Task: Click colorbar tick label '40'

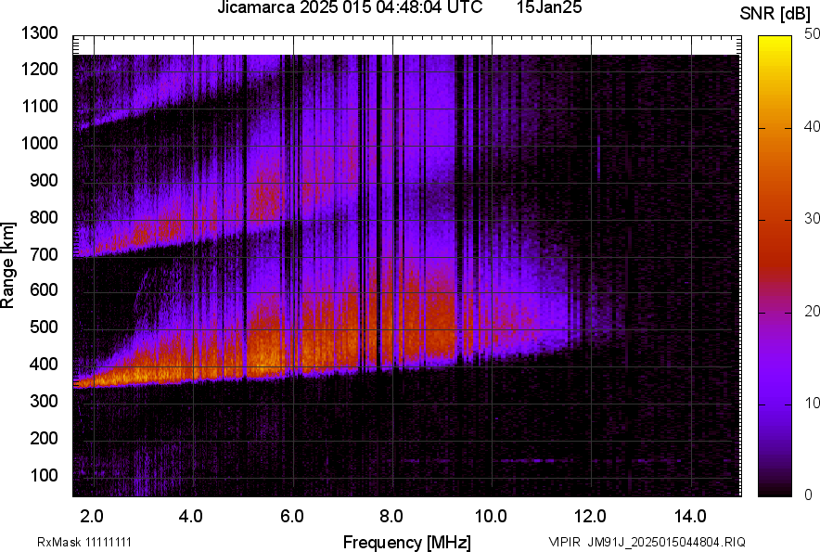Action: tap(812, 126)
